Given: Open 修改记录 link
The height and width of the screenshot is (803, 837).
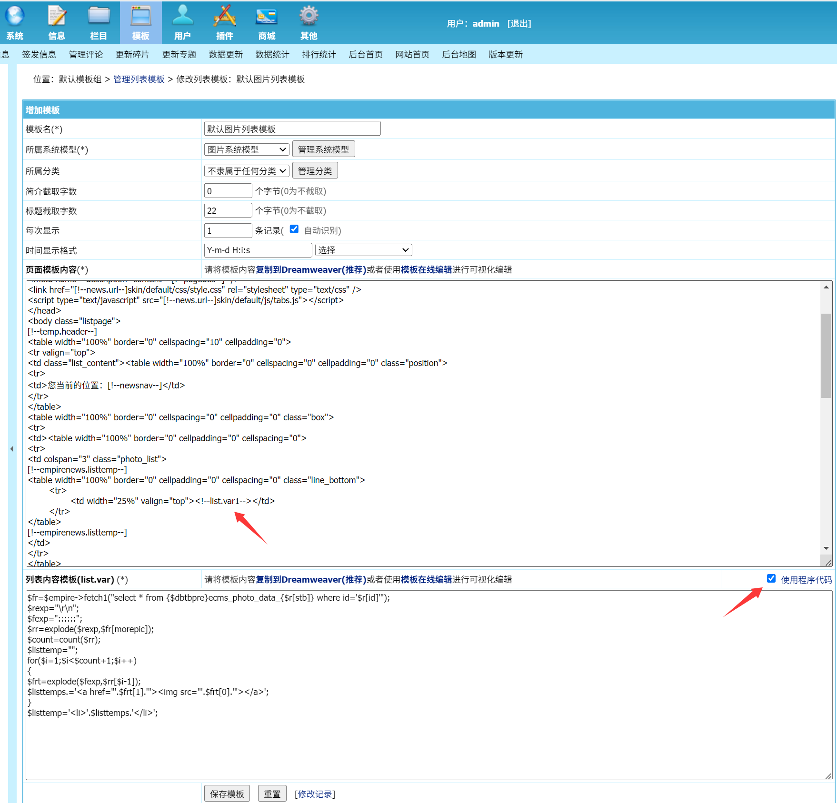Looking at the screenshot, I should point(315,794).
